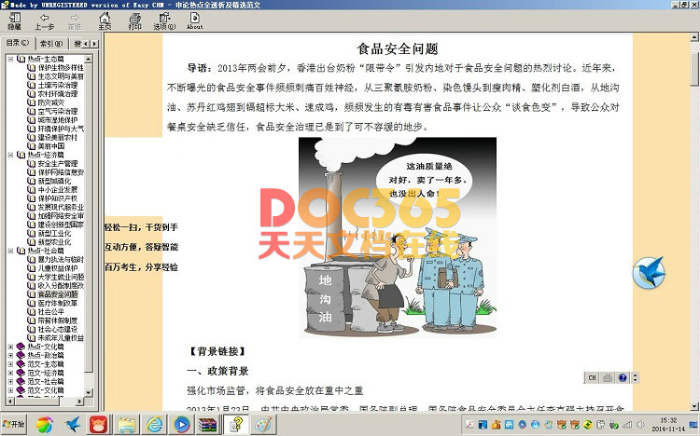Collapse the 热点-社会篇 tree node
Viewport: 700px width, 436px height.
(x=10, y=251)
